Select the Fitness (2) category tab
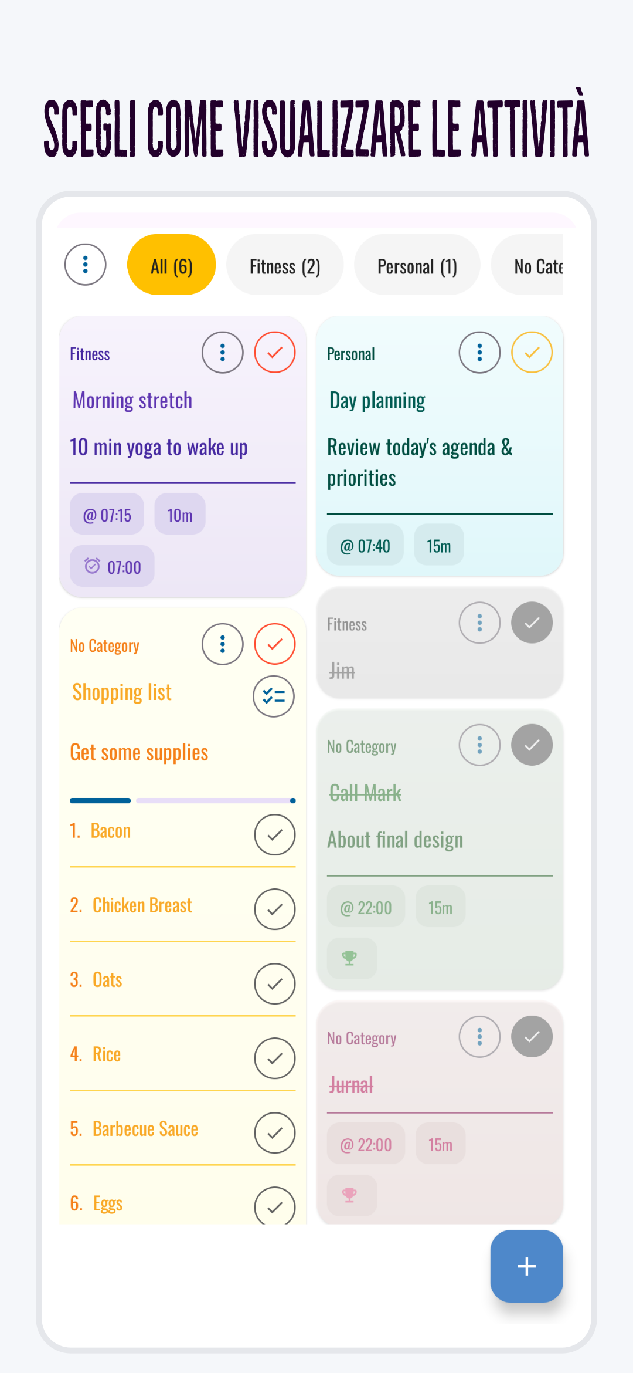This screenshot has height=1373, width=633. coord(285,267)
